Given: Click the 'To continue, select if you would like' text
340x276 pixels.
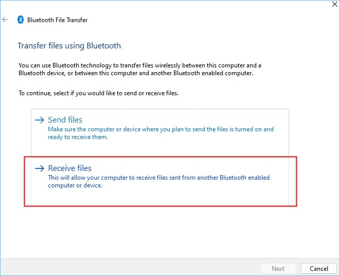Looking at the screenshot, I should pyautogui.click(x=98, y=93).
